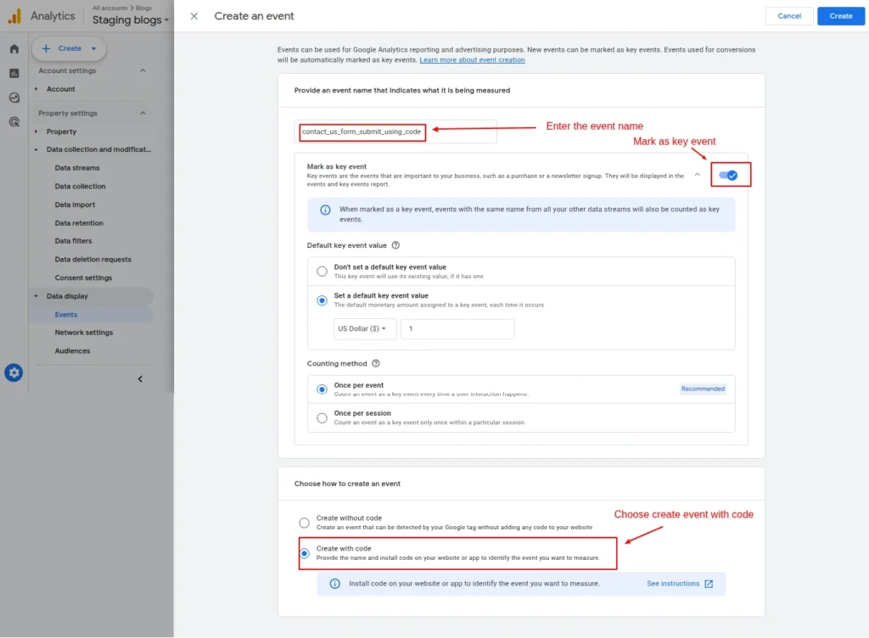Open Audiences in the sidebar
Viewport: 869px width, 638px height.
pyautogui.click(x=72, y=350)
